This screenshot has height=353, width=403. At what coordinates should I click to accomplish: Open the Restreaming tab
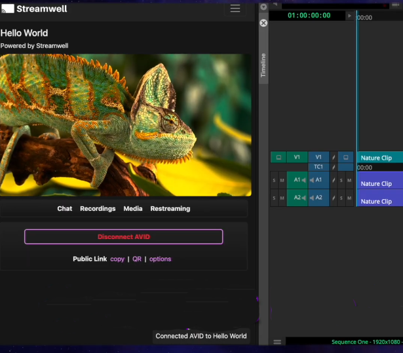(x=170, y=208)
